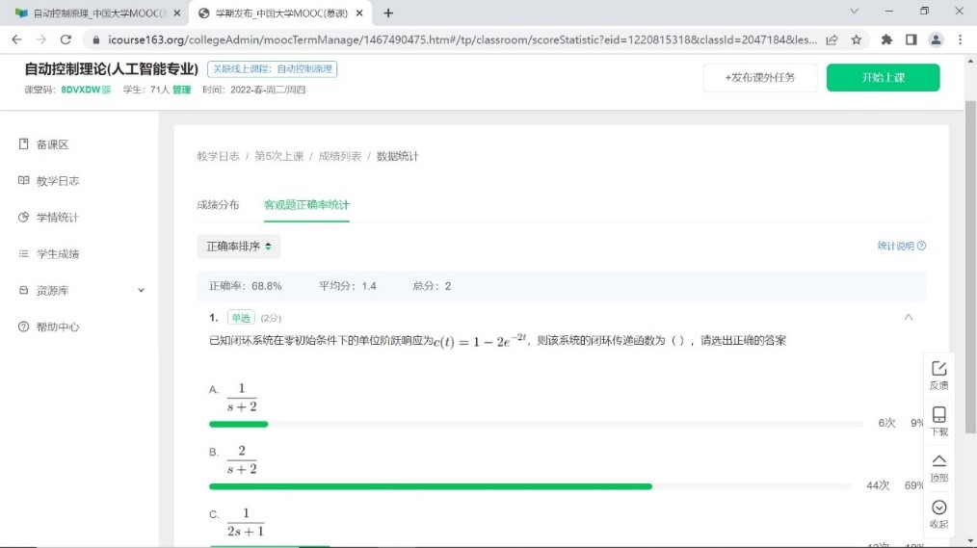Click the +发布课外任务 button
Screen dimensions: 977x548
(760, 78)
